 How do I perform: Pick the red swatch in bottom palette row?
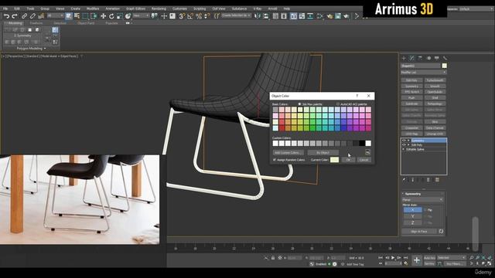[282, 128]
